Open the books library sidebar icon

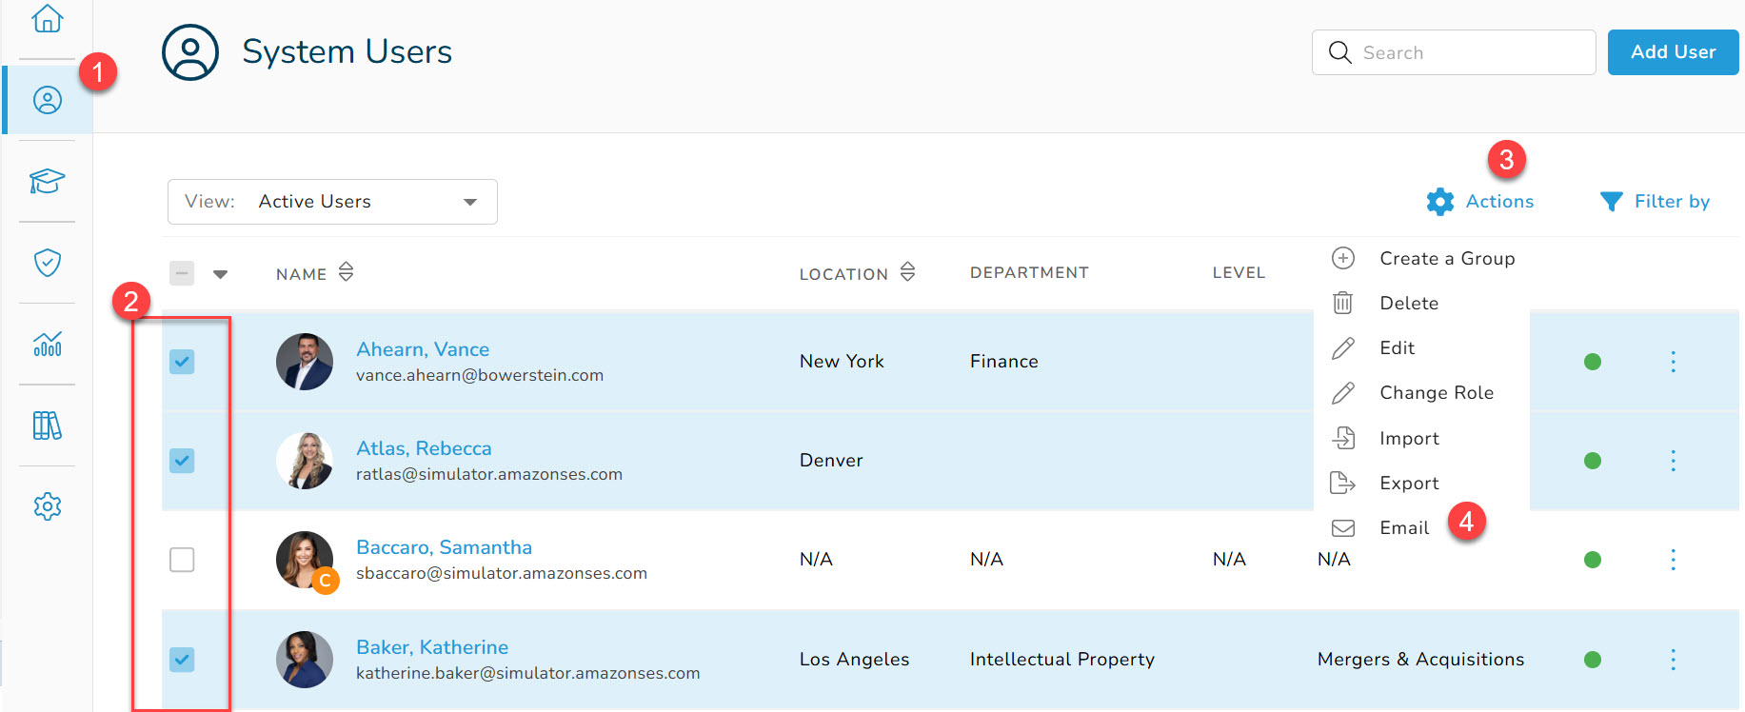48,425
